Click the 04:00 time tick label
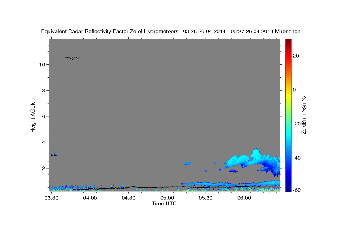 coord(90,198)
